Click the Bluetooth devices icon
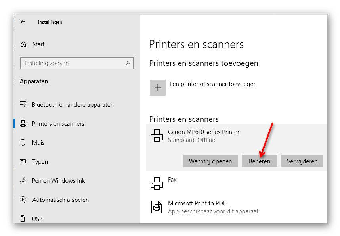The image size is (340, 236). coord(23,104)
